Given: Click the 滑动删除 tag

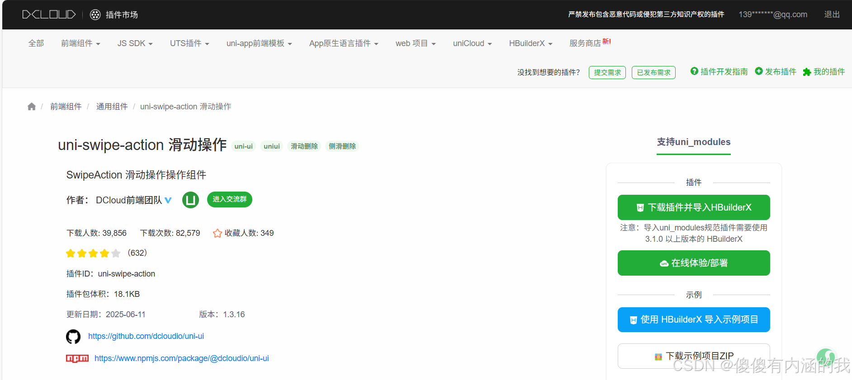Looking at the screenshot, I should [x=304, y=146].
